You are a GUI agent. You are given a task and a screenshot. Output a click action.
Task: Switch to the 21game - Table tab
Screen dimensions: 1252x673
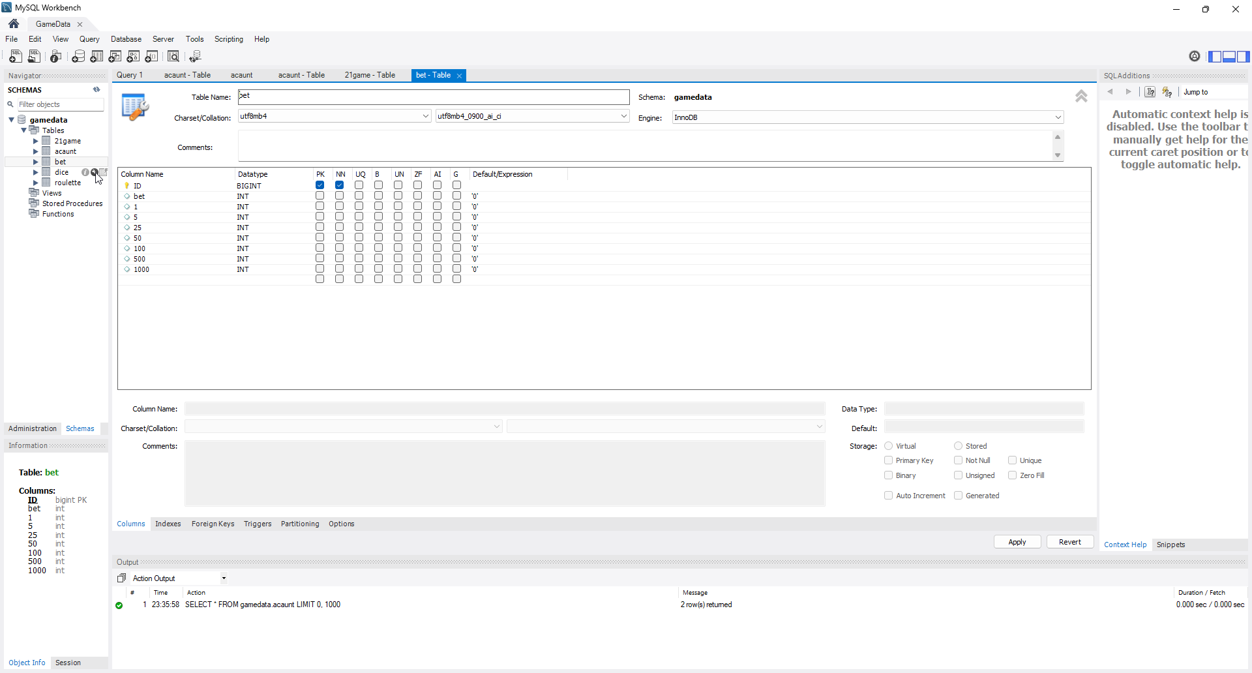coord(370,75)
